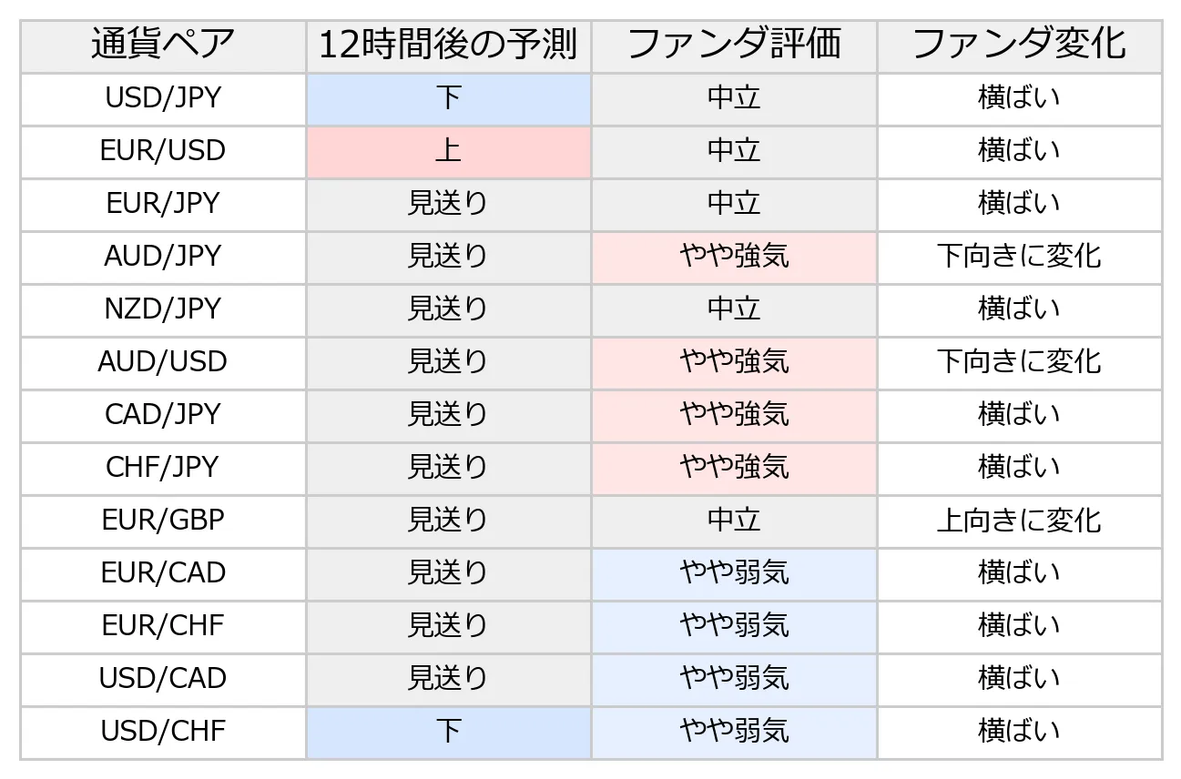1181x779 pixels.
Task: Click the blue 下 forecast for USD/CHF
Action: pyautogui.click(x=448, y=731)
